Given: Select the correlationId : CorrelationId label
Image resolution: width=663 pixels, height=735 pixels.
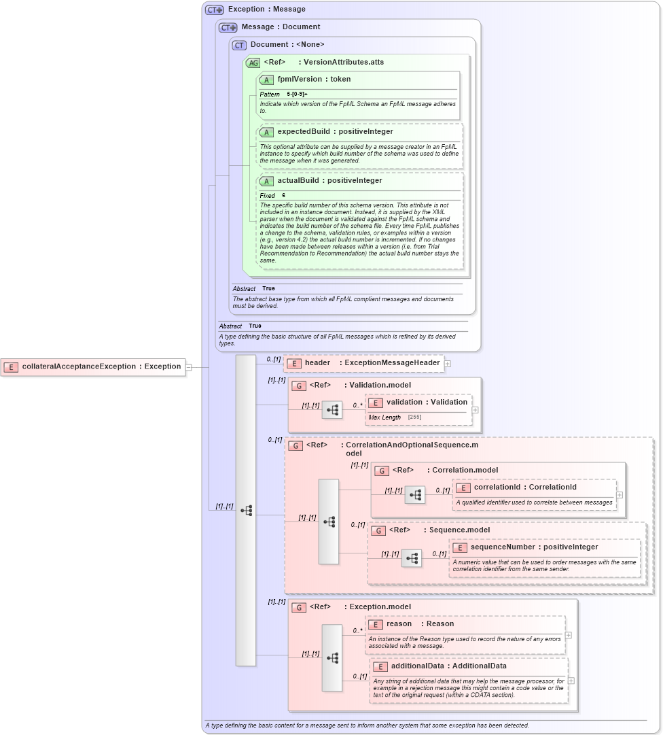Looking at the screenshot, I should coord(525,488).
